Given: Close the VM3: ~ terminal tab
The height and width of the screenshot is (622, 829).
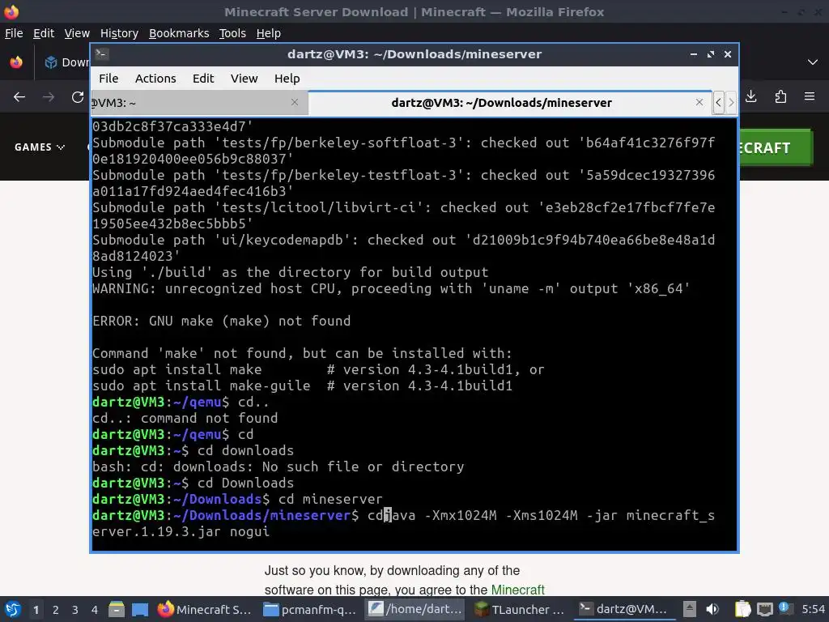Looking at the screenshot, I should 295,102.
